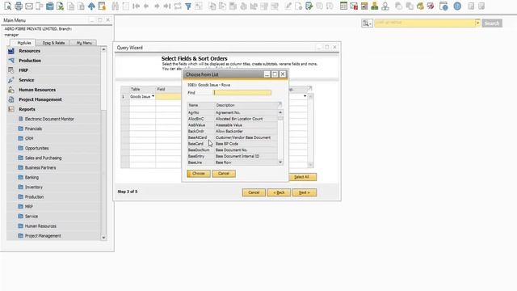Click the envelope email toolbar icon
Image resolution: width=517 pixels, height=291 pixels.
pos(29,6)
